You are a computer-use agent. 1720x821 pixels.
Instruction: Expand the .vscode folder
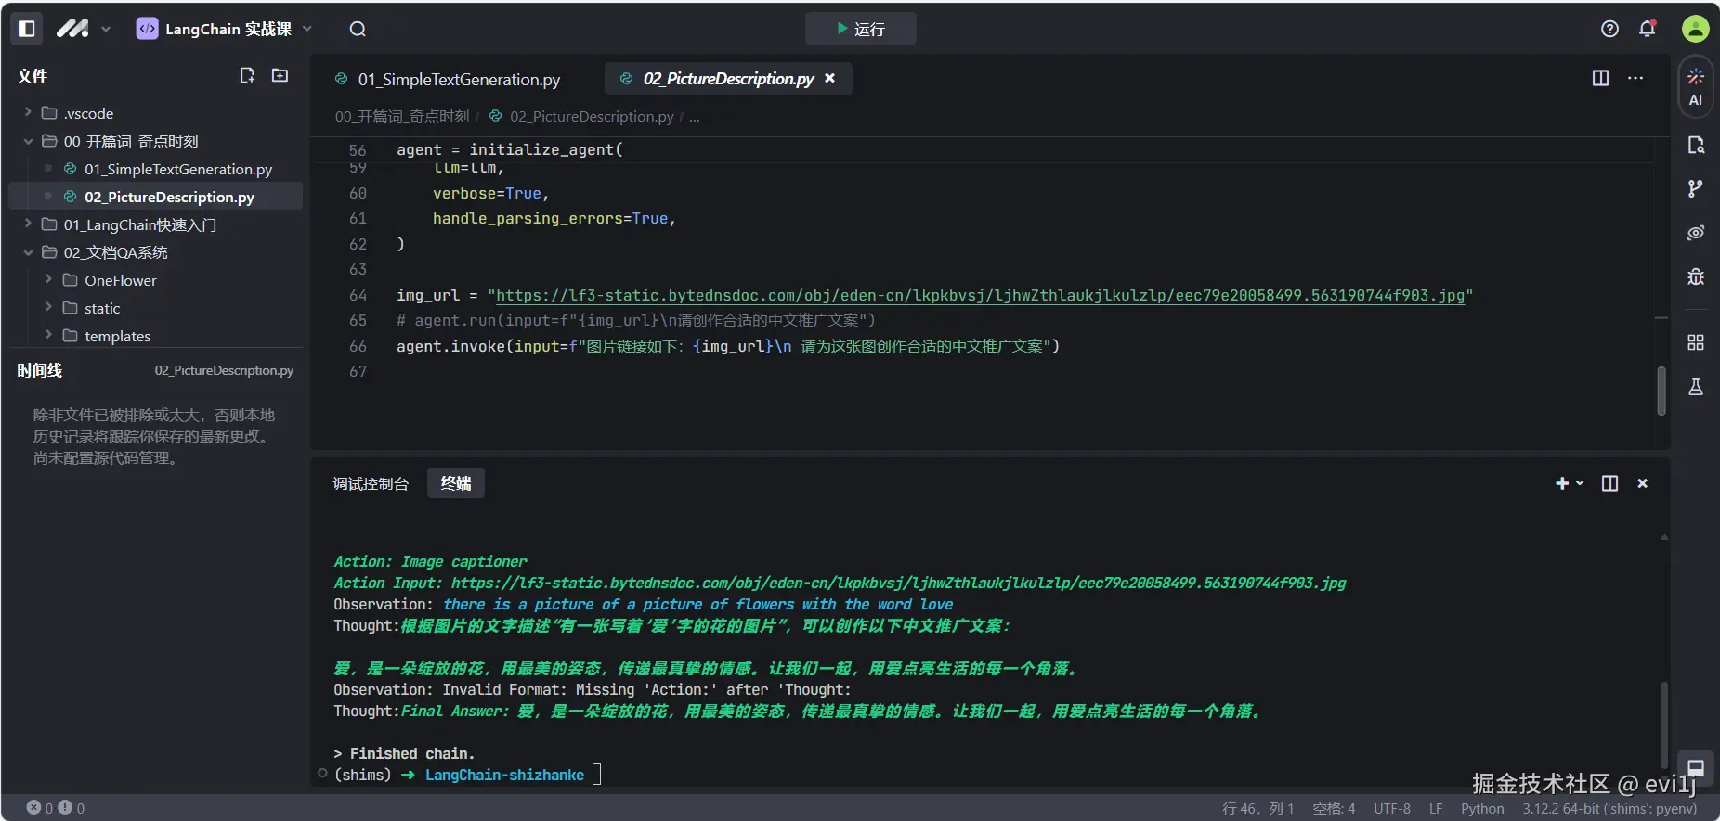point(88,113)
